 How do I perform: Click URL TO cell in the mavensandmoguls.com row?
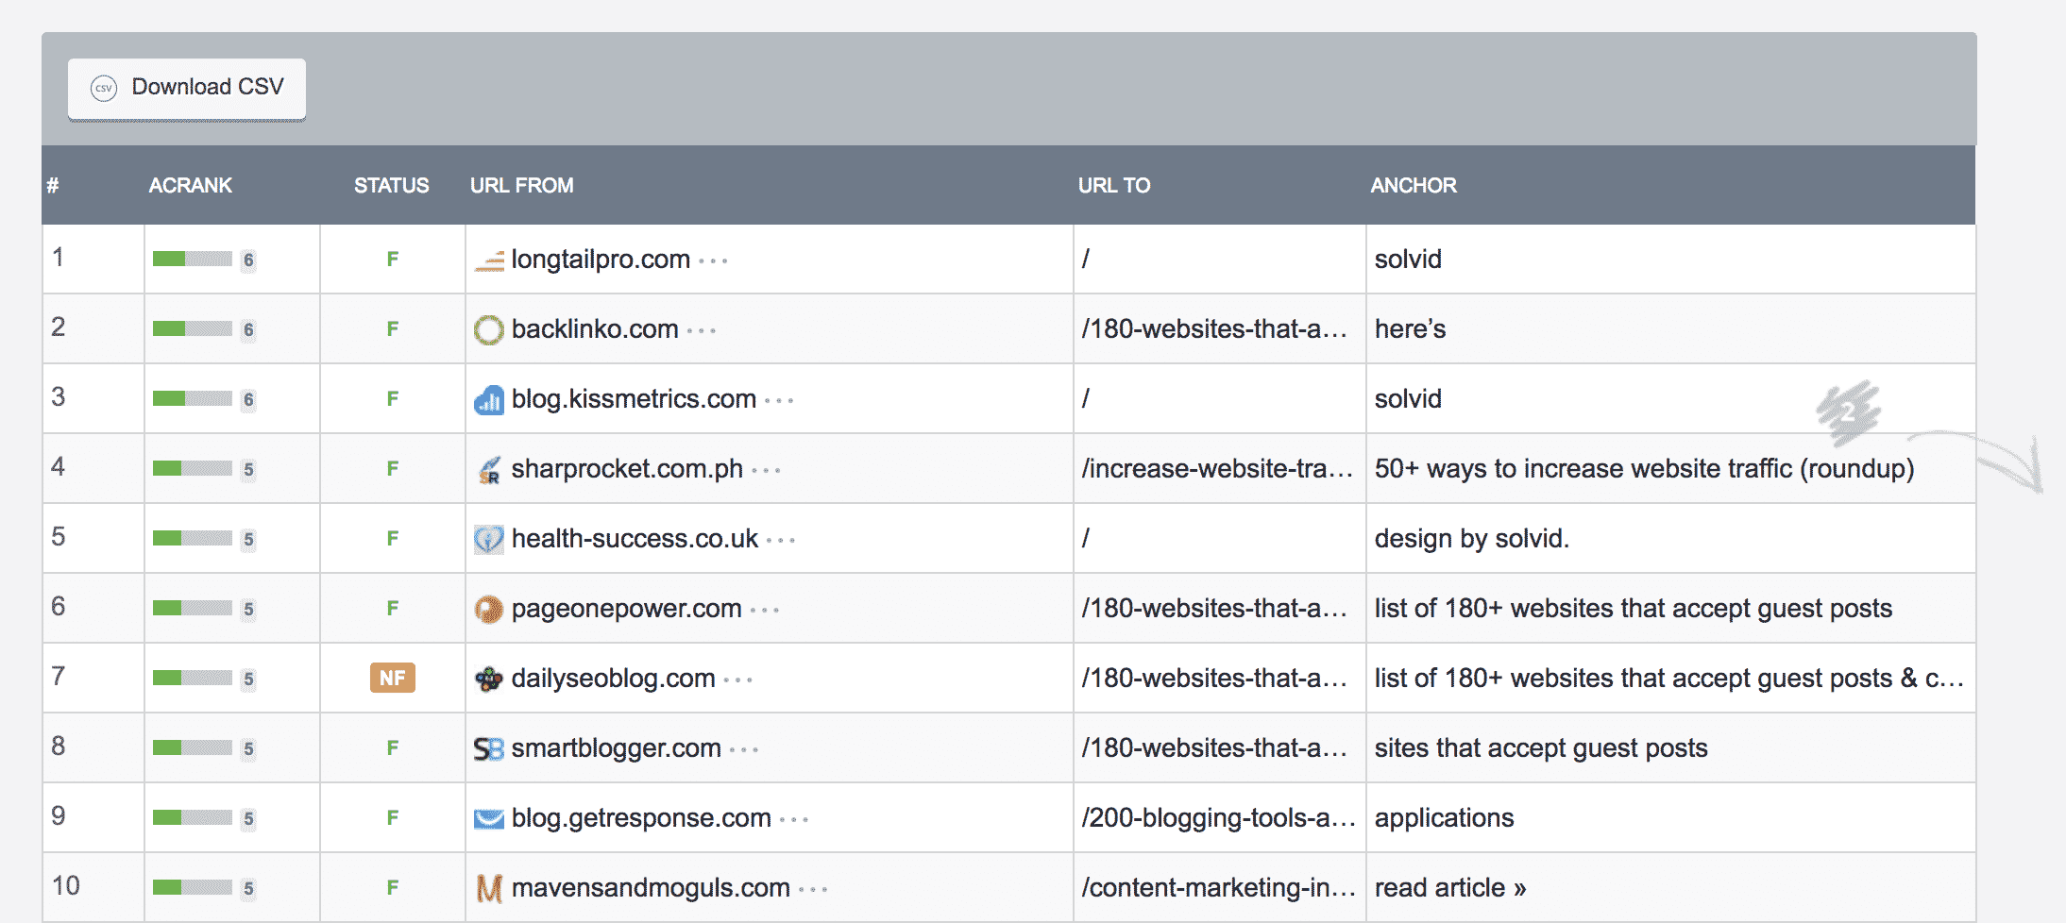click(1218, 888)
